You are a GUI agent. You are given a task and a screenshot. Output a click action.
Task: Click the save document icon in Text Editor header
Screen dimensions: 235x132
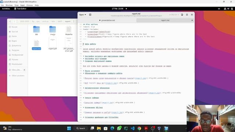(x=182, y=15)
